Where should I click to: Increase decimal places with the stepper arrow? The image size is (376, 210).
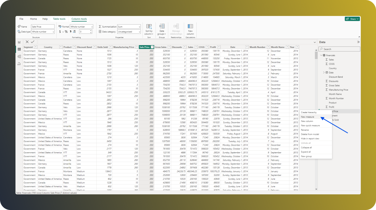tap(91, 31)
